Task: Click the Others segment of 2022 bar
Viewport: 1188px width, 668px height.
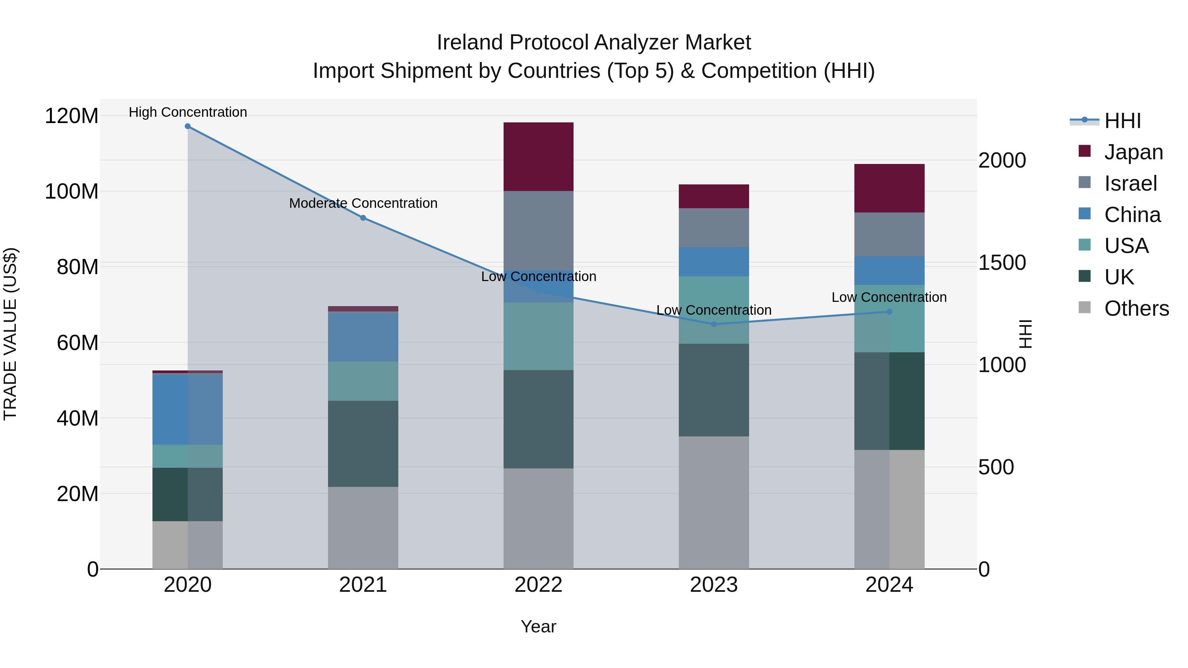Action: tap(539, 519)
